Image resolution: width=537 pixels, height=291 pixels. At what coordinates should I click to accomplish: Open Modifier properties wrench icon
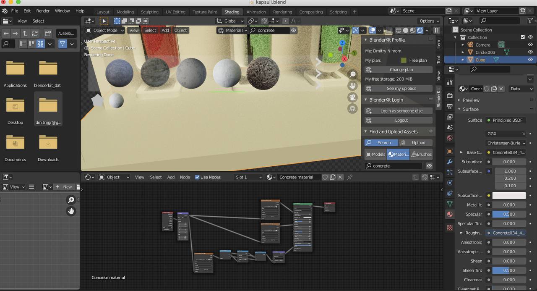pos(450,162)
